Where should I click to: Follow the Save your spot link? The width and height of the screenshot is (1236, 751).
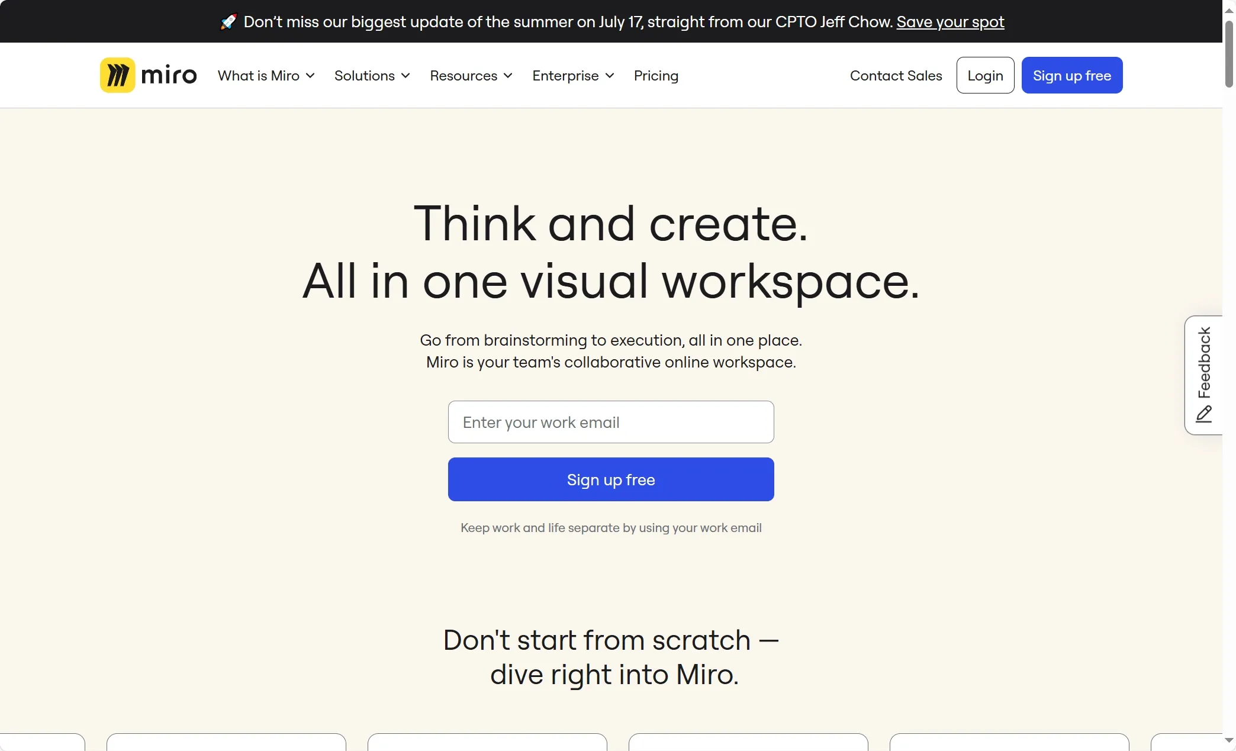coord(950,22)
